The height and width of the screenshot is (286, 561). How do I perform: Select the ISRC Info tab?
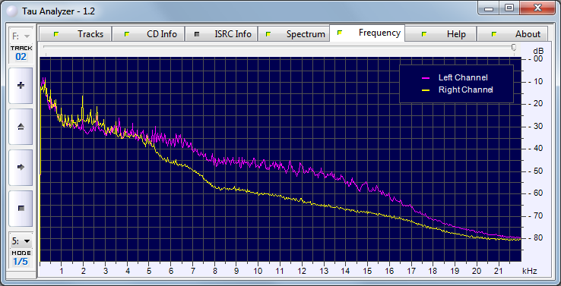221,34
